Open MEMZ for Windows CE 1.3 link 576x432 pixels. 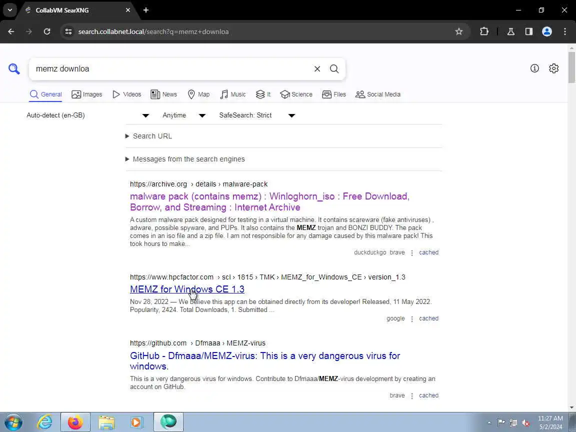click(187, 289)
